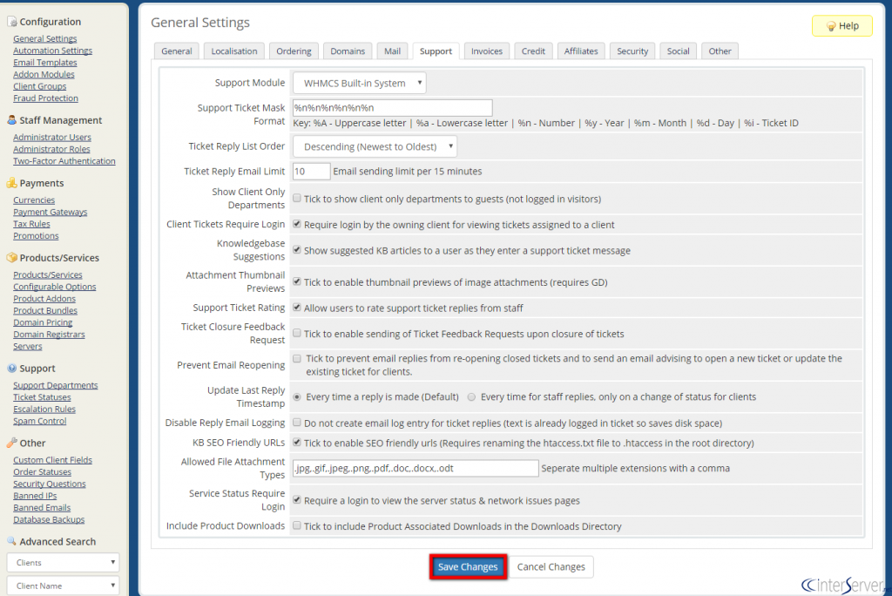This screenshot has height=596, width=892.
Task: Enable Prevent Email Reopening checkbox
Action: click(x=297, y=358)
